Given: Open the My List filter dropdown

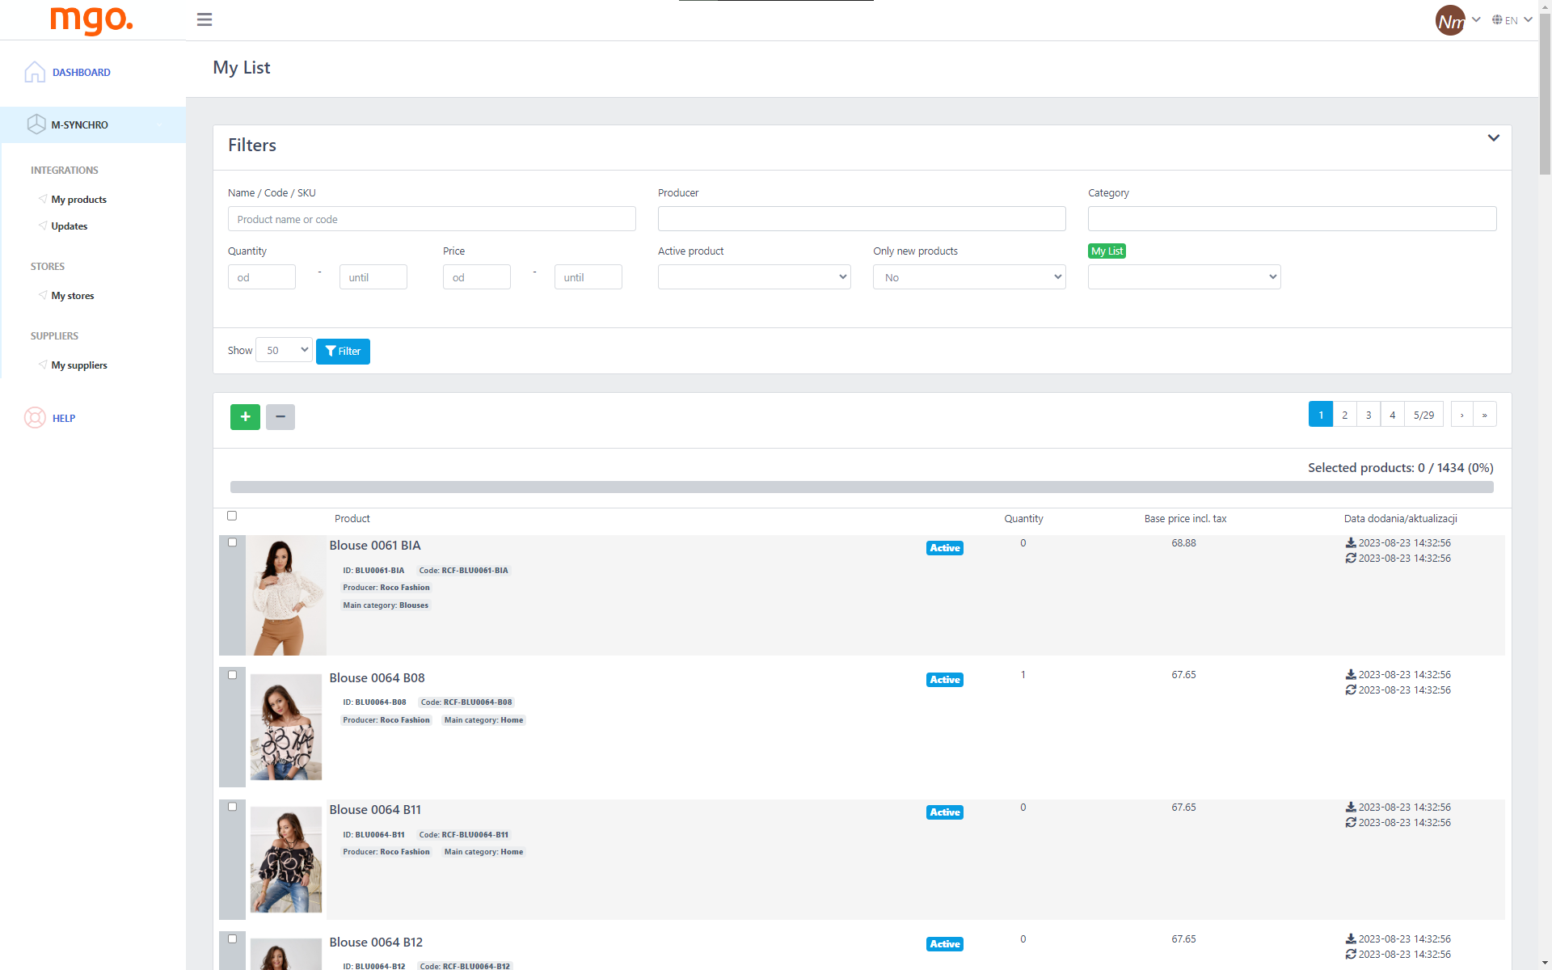Looking at the screenshot, I should pos(1184,277).
